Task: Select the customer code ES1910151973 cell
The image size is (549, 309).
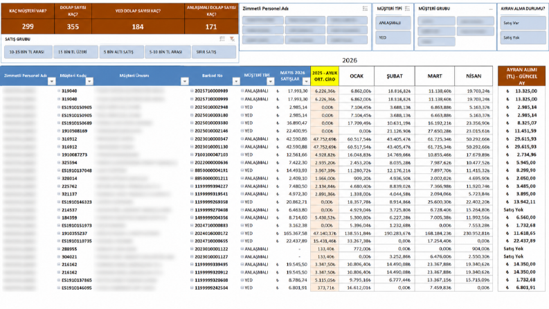Action: click(x=77, y=225)
